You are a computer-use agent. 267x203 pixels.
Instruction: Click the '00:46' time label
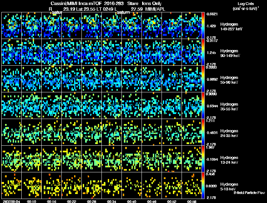tap(152, 201)
